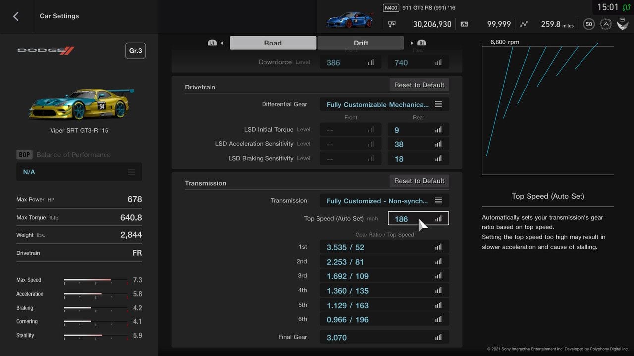This screenshot has height=356, width=634.
Task: Click the blue 911 GT3 RS thumbnail
Action: tap(350, 20)
